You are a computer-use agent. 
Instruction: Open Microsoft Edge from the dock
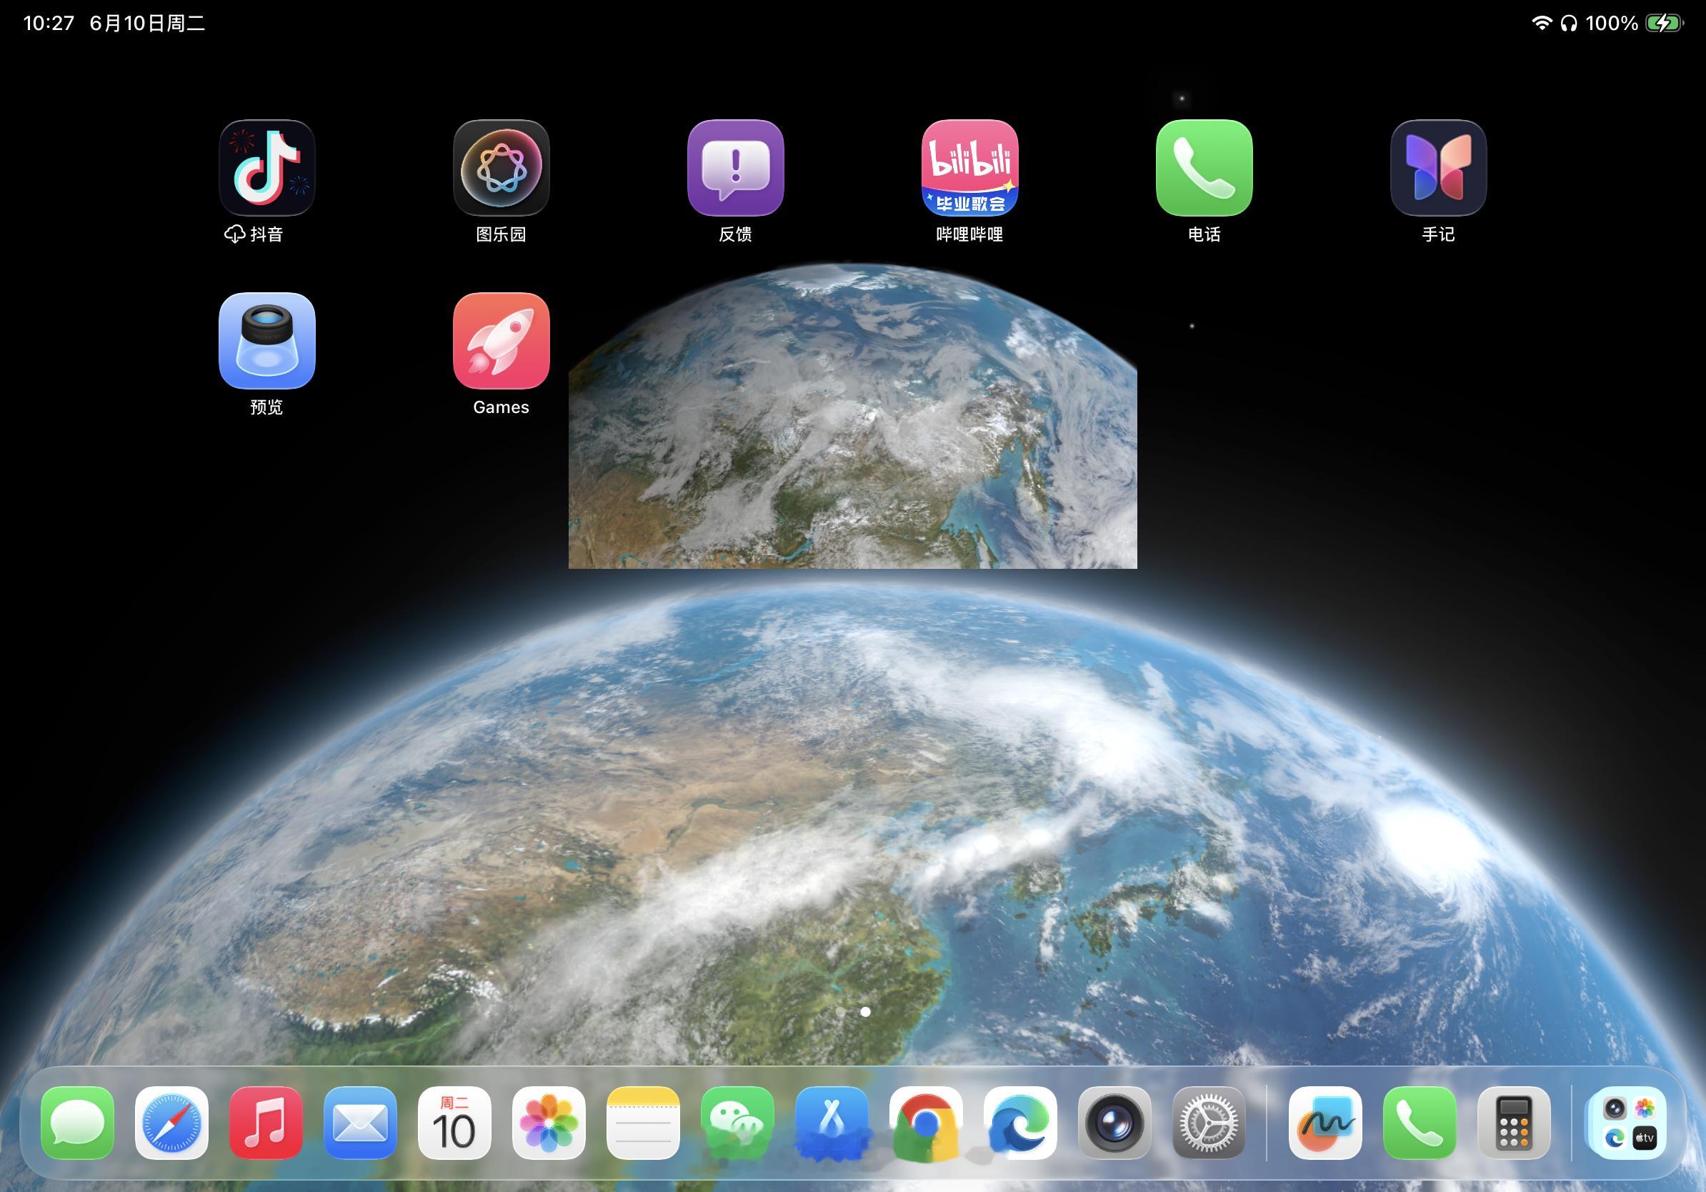(1021, 1123)
